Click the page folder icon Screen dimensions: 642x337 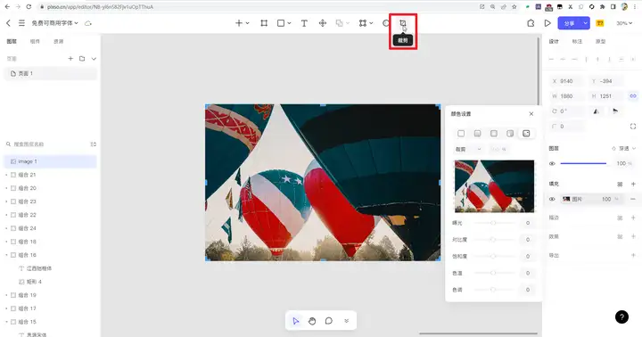[82, 59]
